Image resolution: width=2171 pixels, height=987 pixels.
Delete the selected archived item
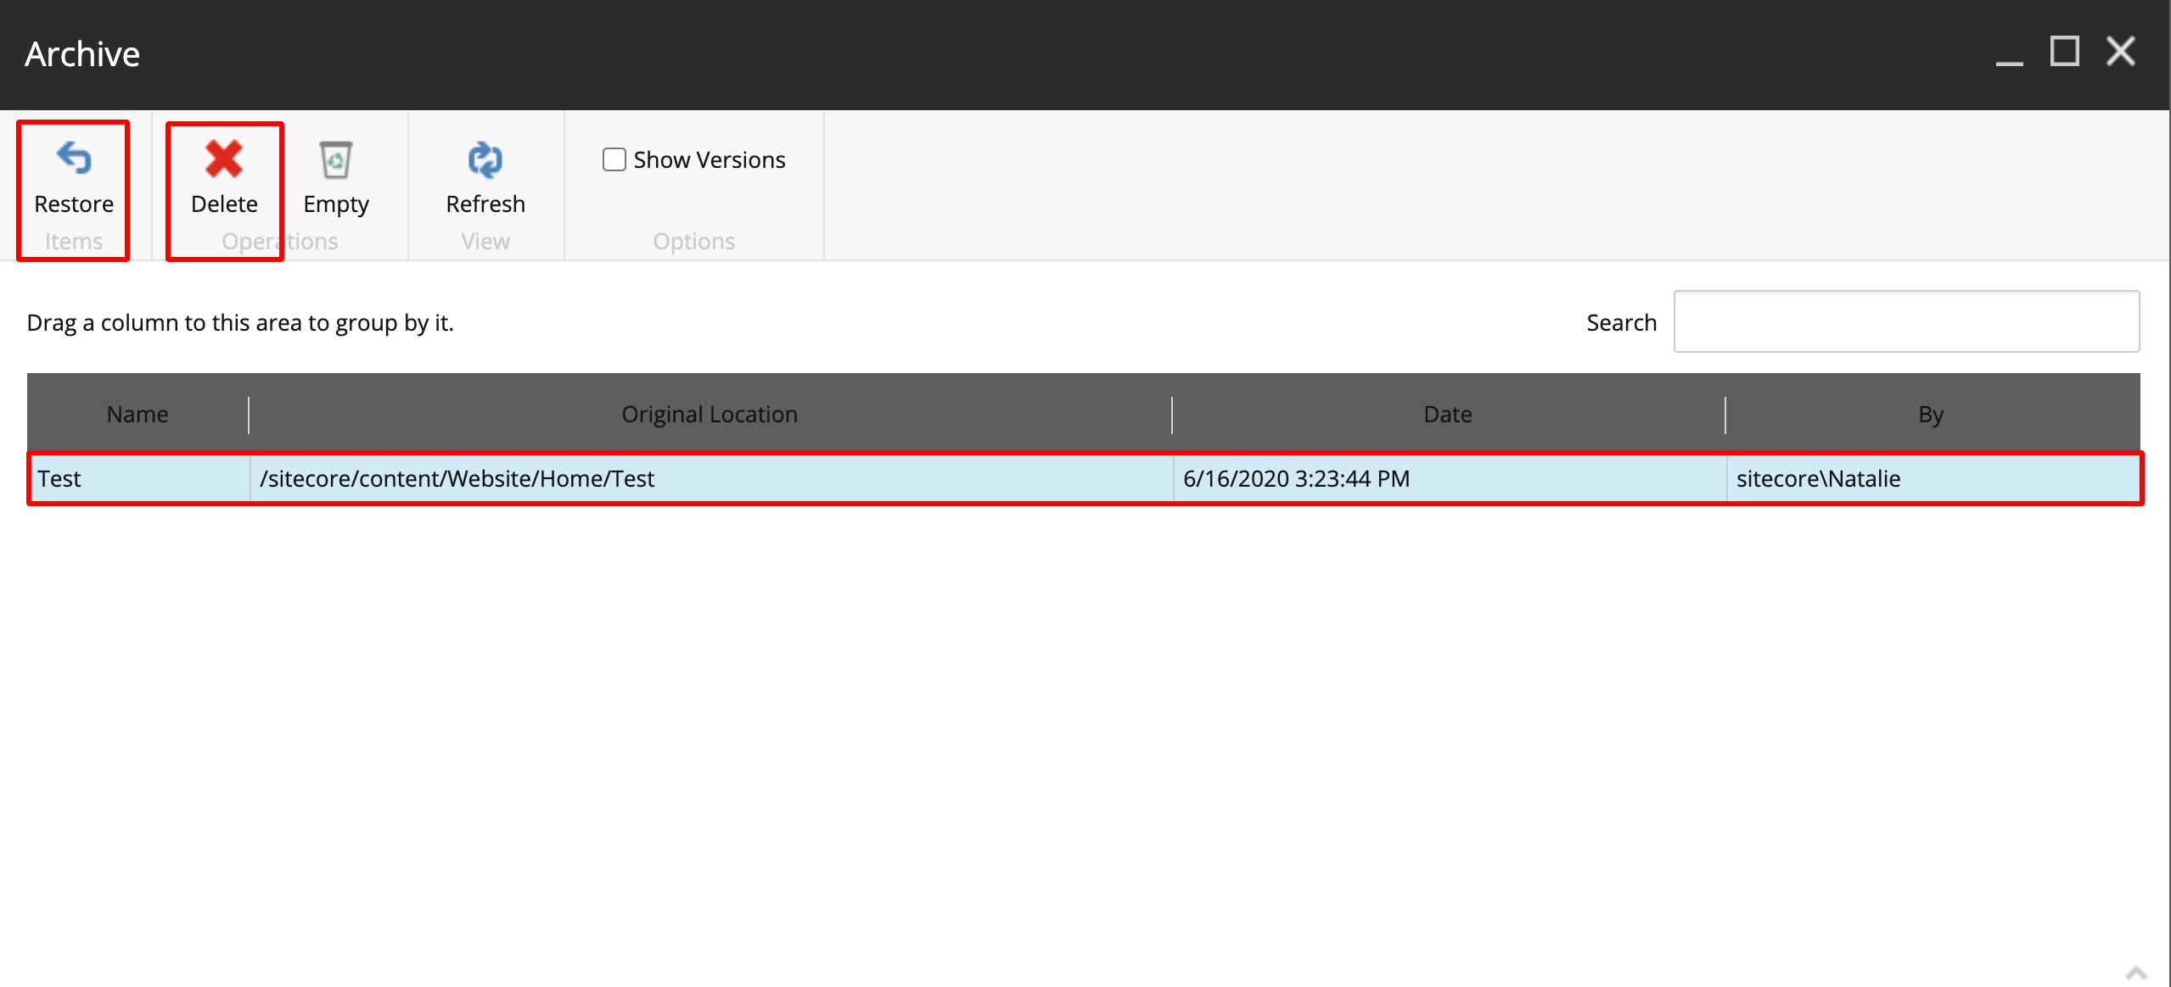tap(224, 179)
